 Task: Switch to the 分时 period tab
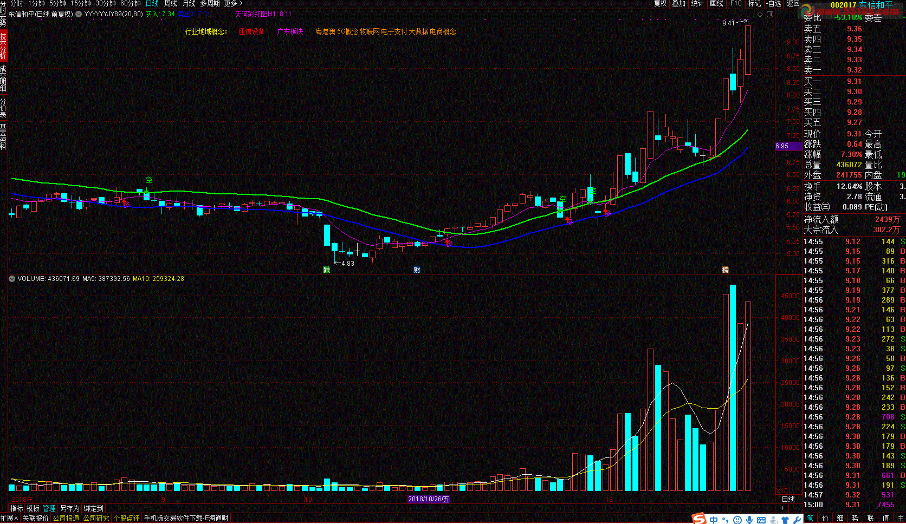coord(16,3)
